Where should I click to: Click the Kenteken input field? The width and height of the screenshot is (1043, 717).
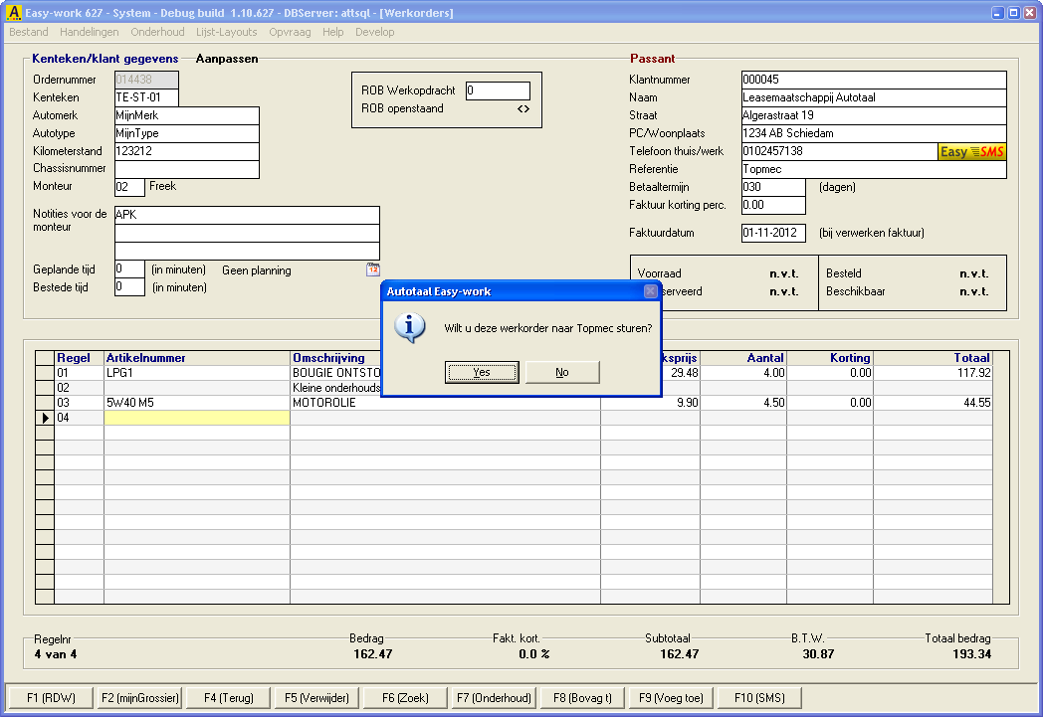(x=146, y=97)
